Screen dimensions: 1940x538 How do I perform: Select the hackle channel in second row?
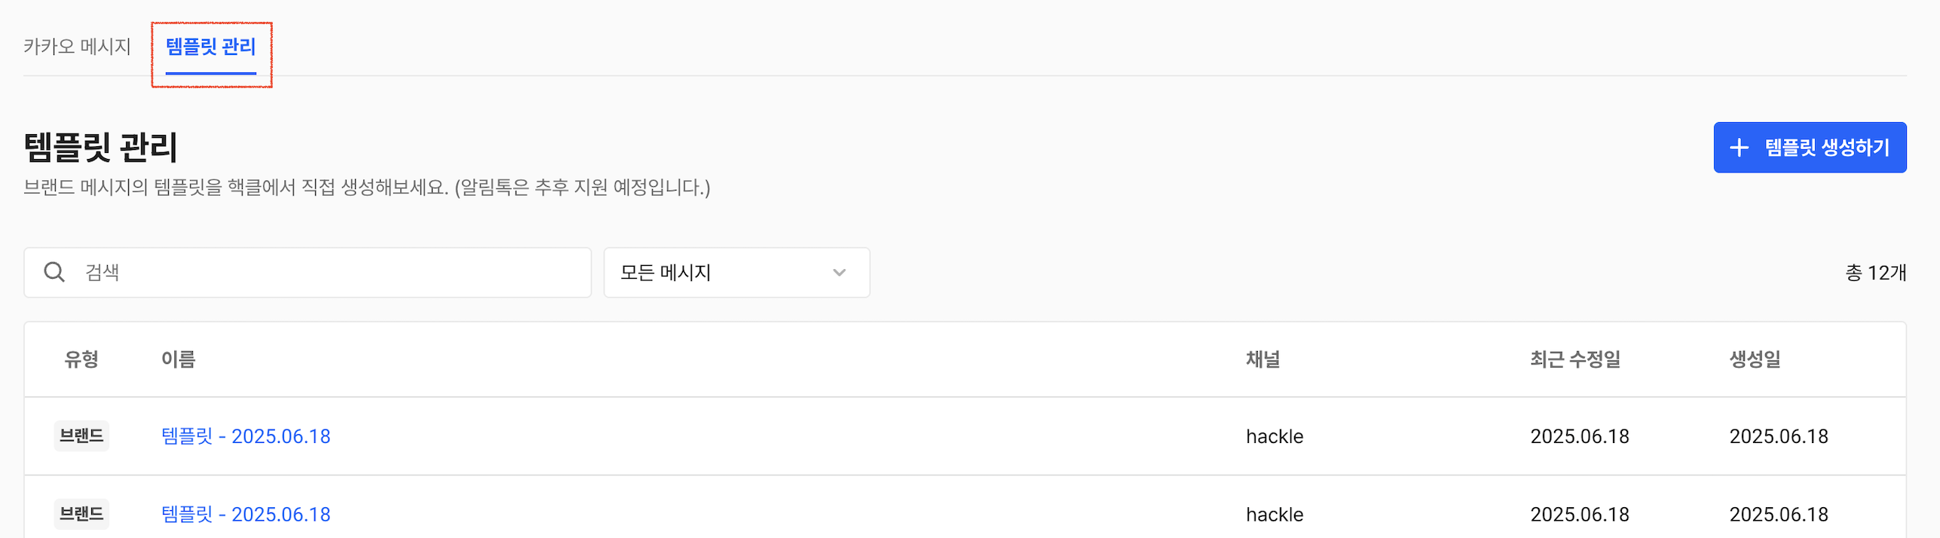click(1274, 515)
